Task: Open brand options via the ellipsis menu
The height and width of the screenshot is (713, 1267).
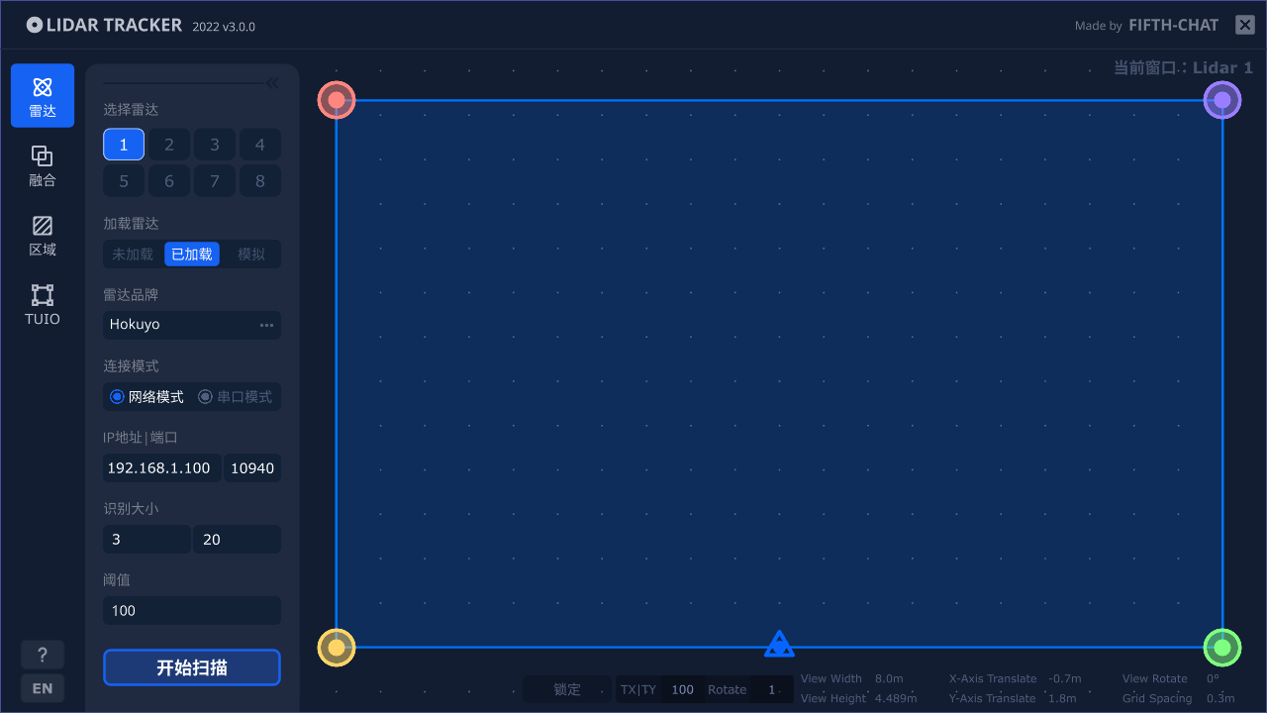Action: tap(265, 324)
